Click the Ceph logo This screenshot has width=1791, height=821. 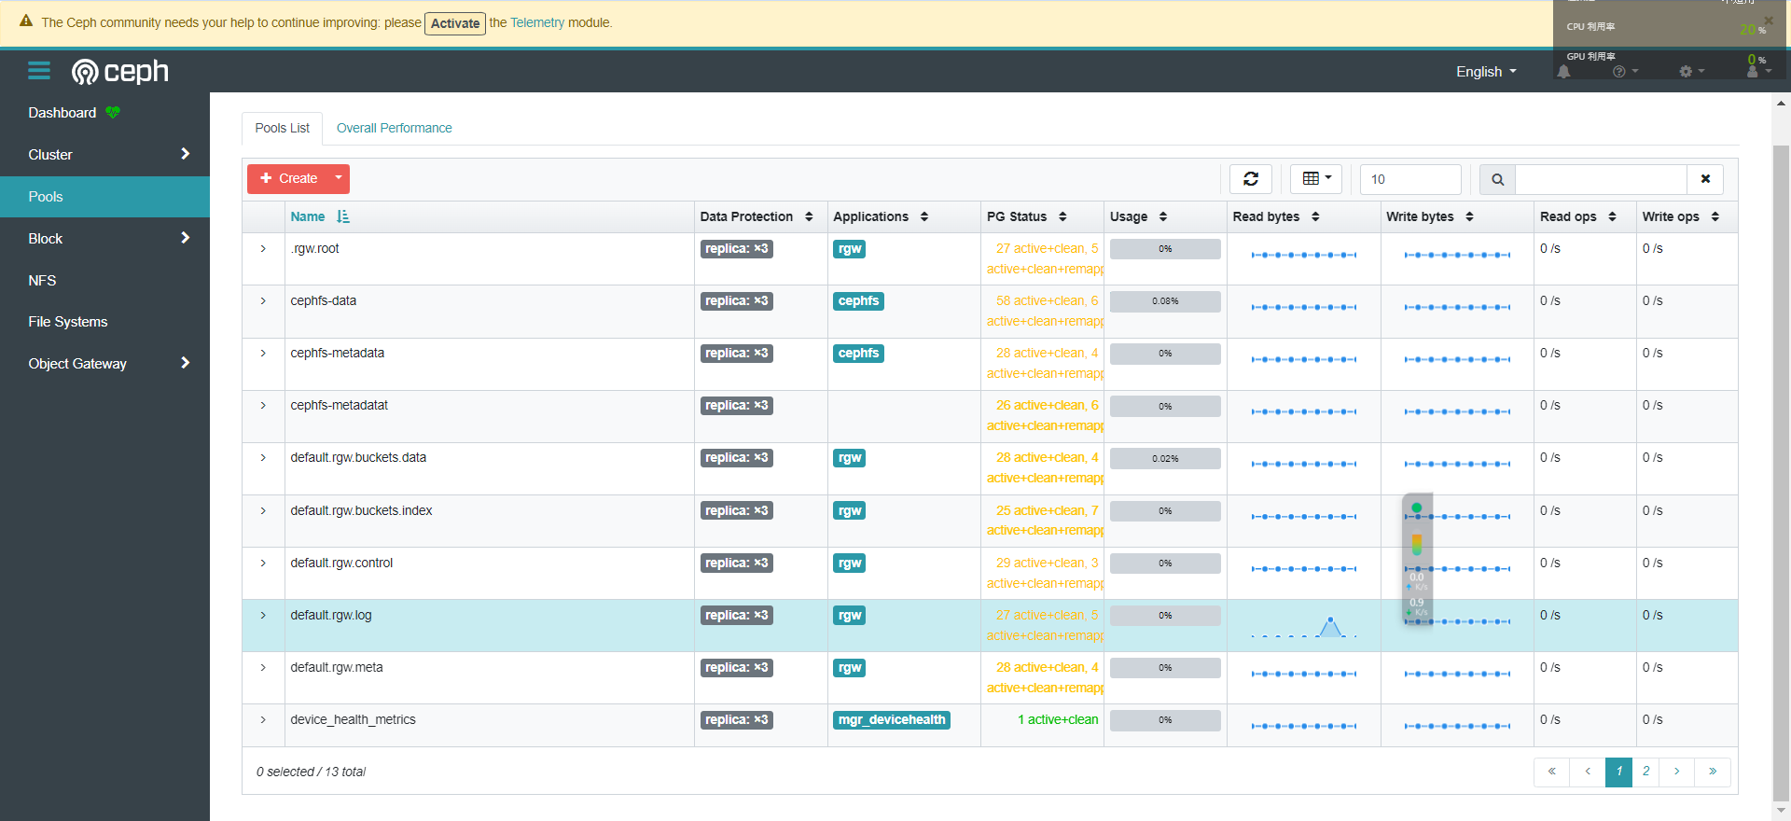(x=120, y=71)
